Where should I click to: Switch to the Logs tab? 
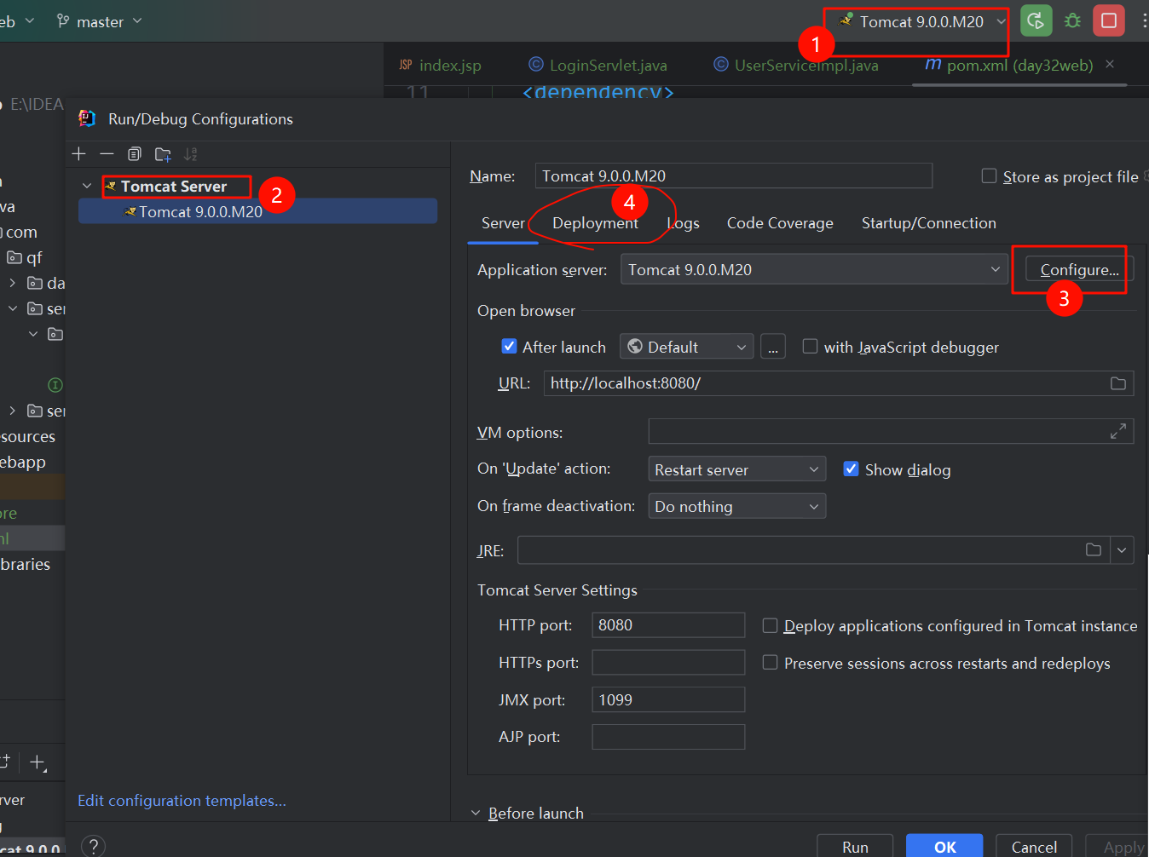pyautogui.click(x=683, y=223)
